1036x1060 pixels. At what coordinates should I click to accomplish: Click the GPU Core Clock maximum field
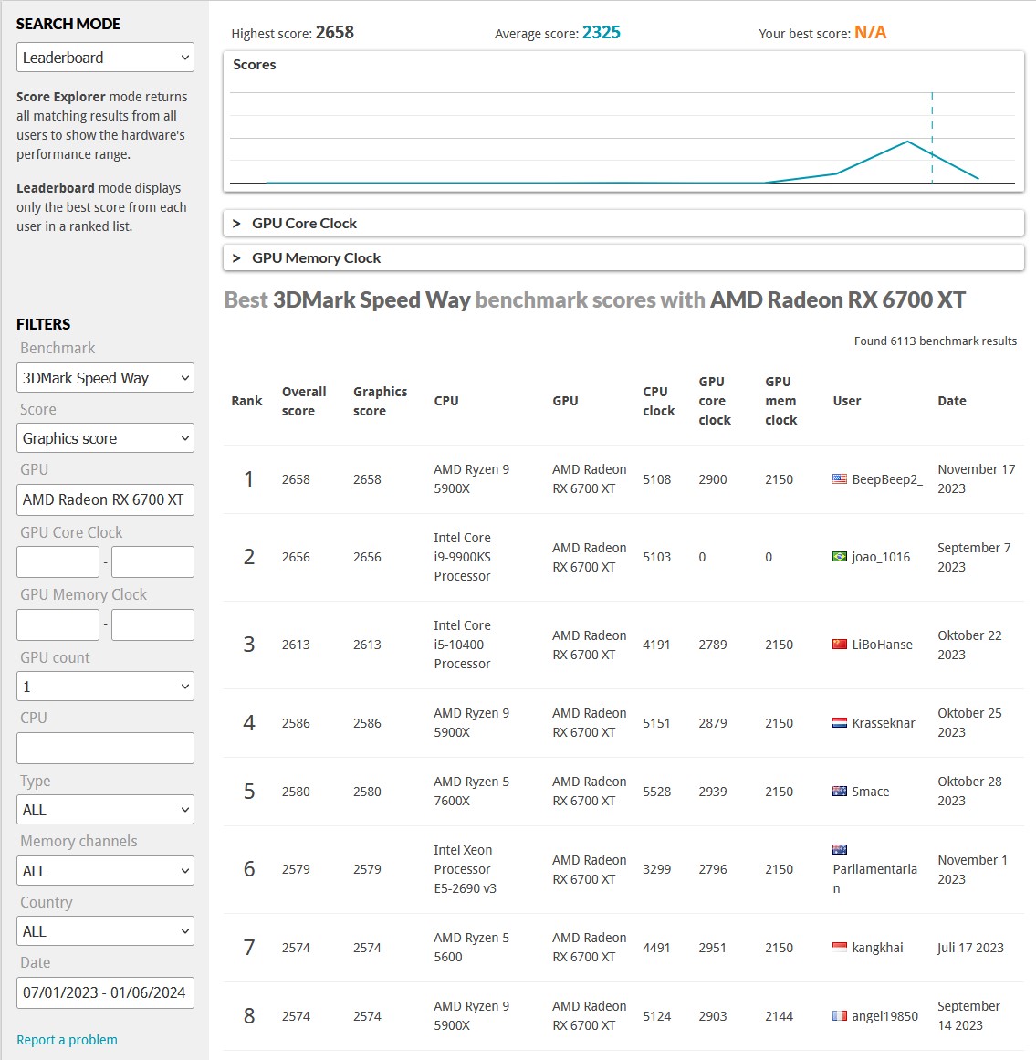pyautogui.click(x=152, y=561)
